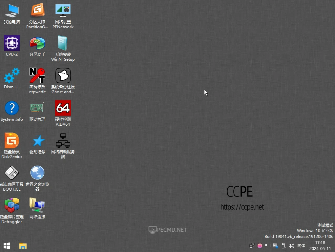Open the 分区助手 partition assistant icon
This screenshot has height=252, width=335.
37,46
